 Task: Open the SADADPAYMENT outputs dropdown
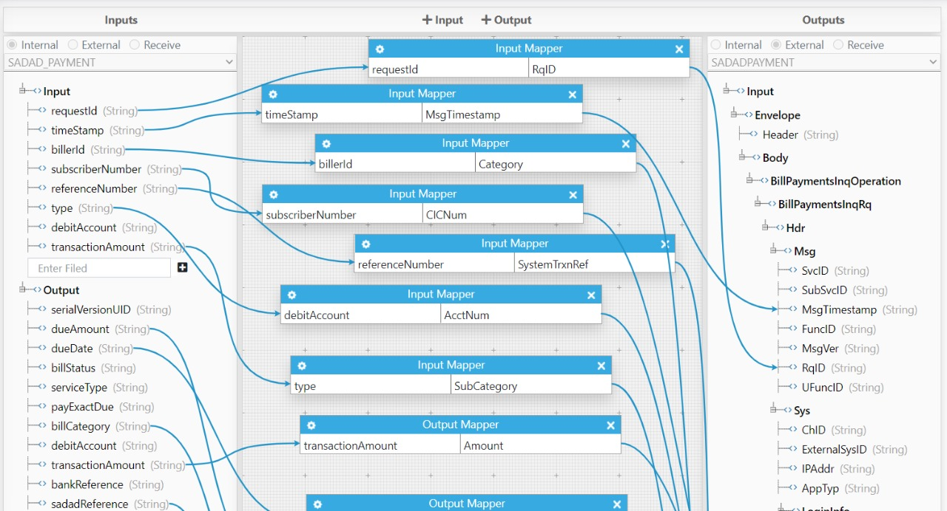(823, 63)
